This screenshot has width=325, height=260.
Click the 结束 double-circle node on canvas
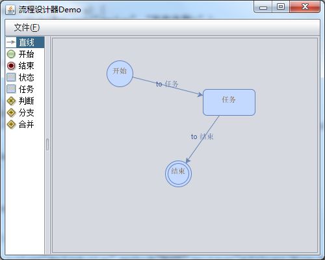click(x=178, y=174)
